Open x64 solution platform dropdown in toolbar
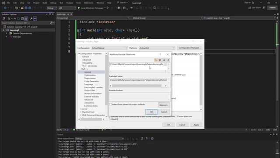 tap(67, 8)
